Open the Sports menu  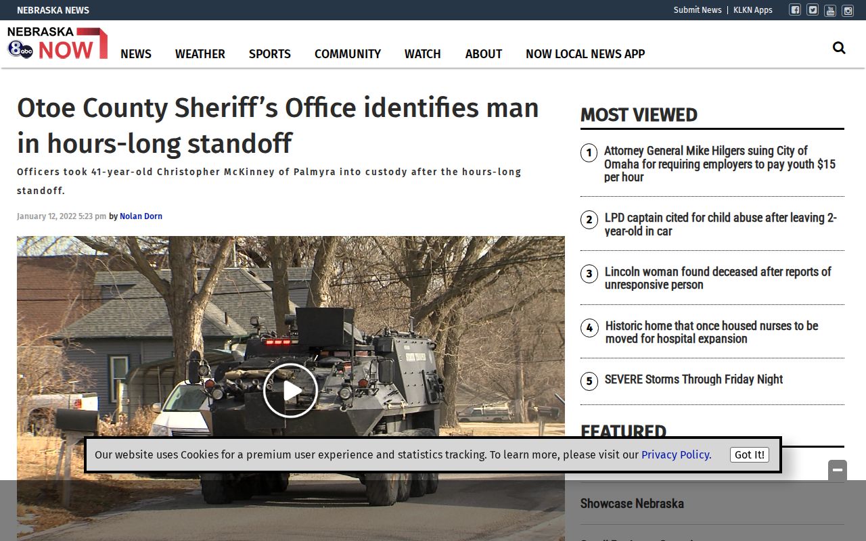tap(270, 54)
